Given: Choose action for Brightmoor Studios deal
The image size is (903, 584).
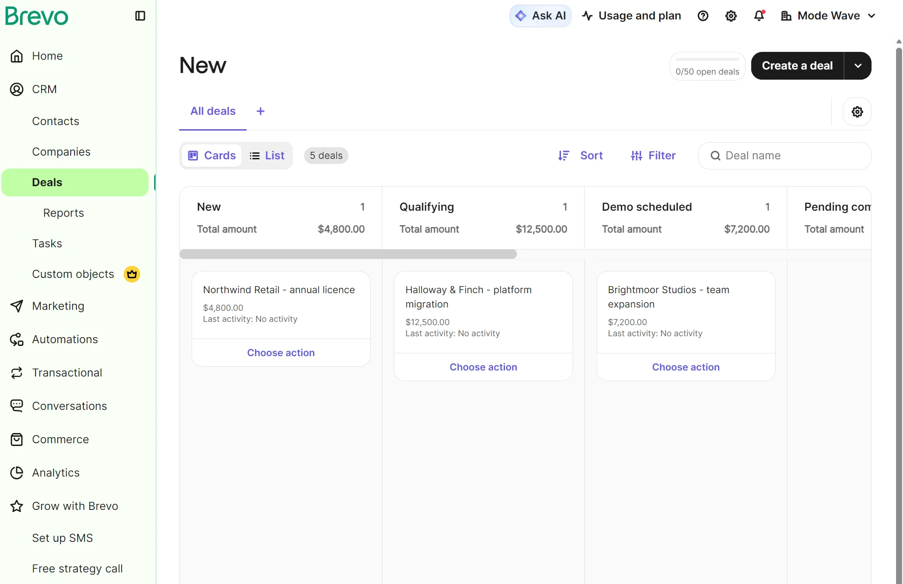Looking at the screenshot, I should (685, 367).
